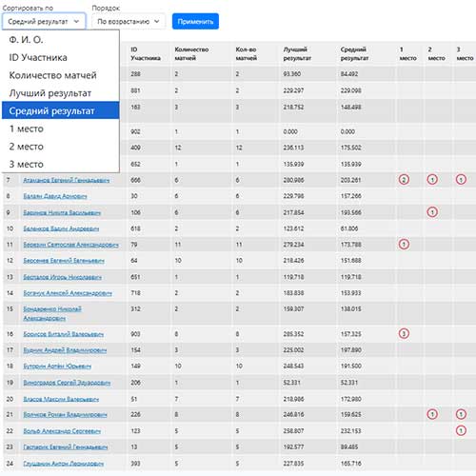Click 2nd place badge in row 7

[432, 180]
